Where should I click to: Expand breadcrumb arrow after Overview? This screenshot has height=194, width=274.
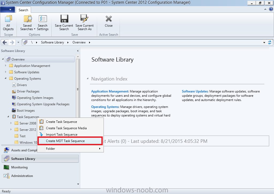pos(89,42)
